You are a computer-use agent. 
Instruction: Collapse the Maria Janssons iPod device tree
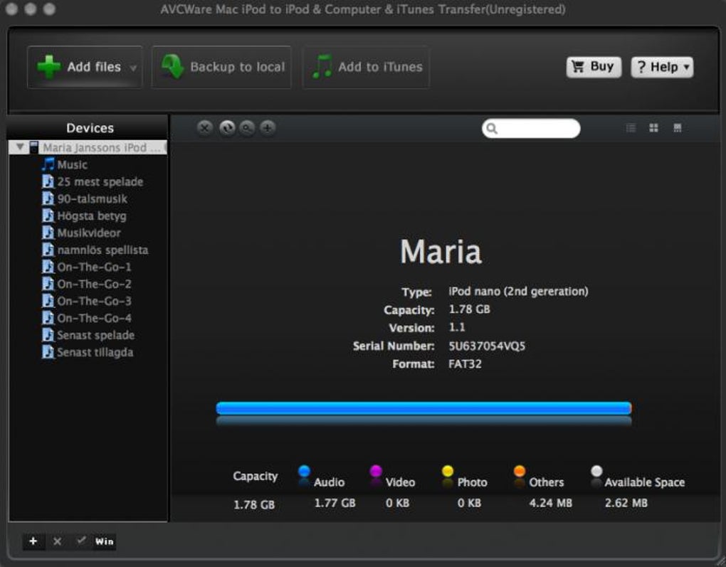coord(20,147)
